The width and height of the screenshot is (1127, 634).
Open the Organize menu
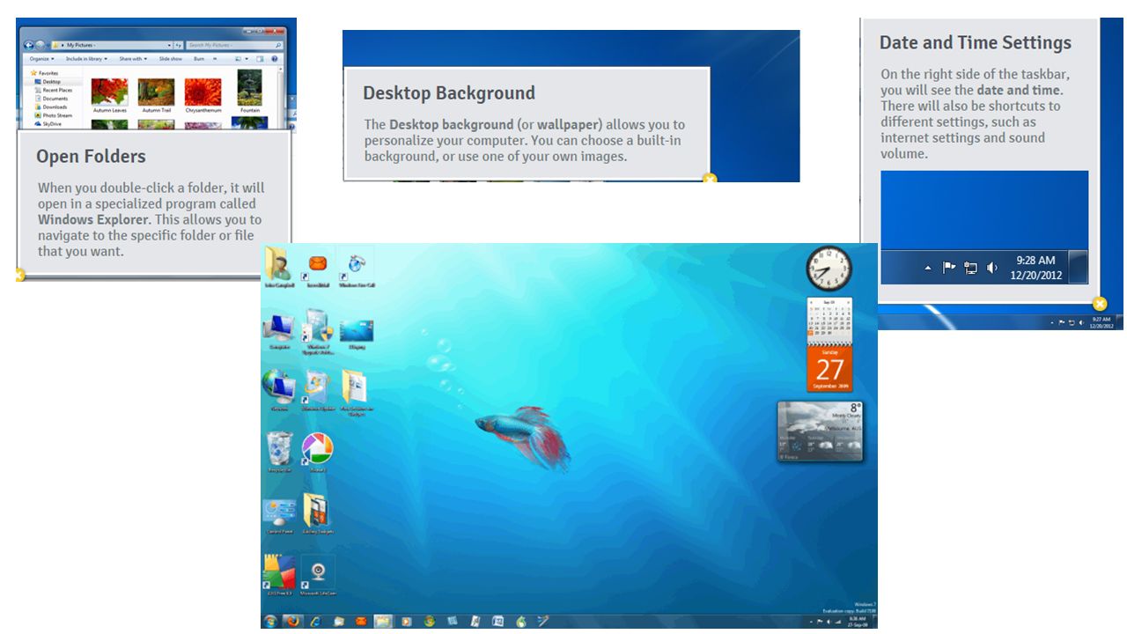pos(41,59)
